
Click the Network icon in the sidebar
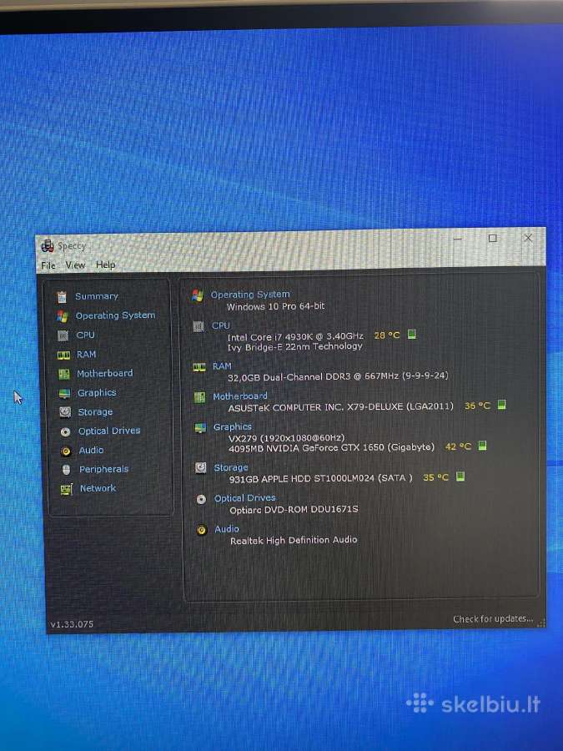point(66,489)
